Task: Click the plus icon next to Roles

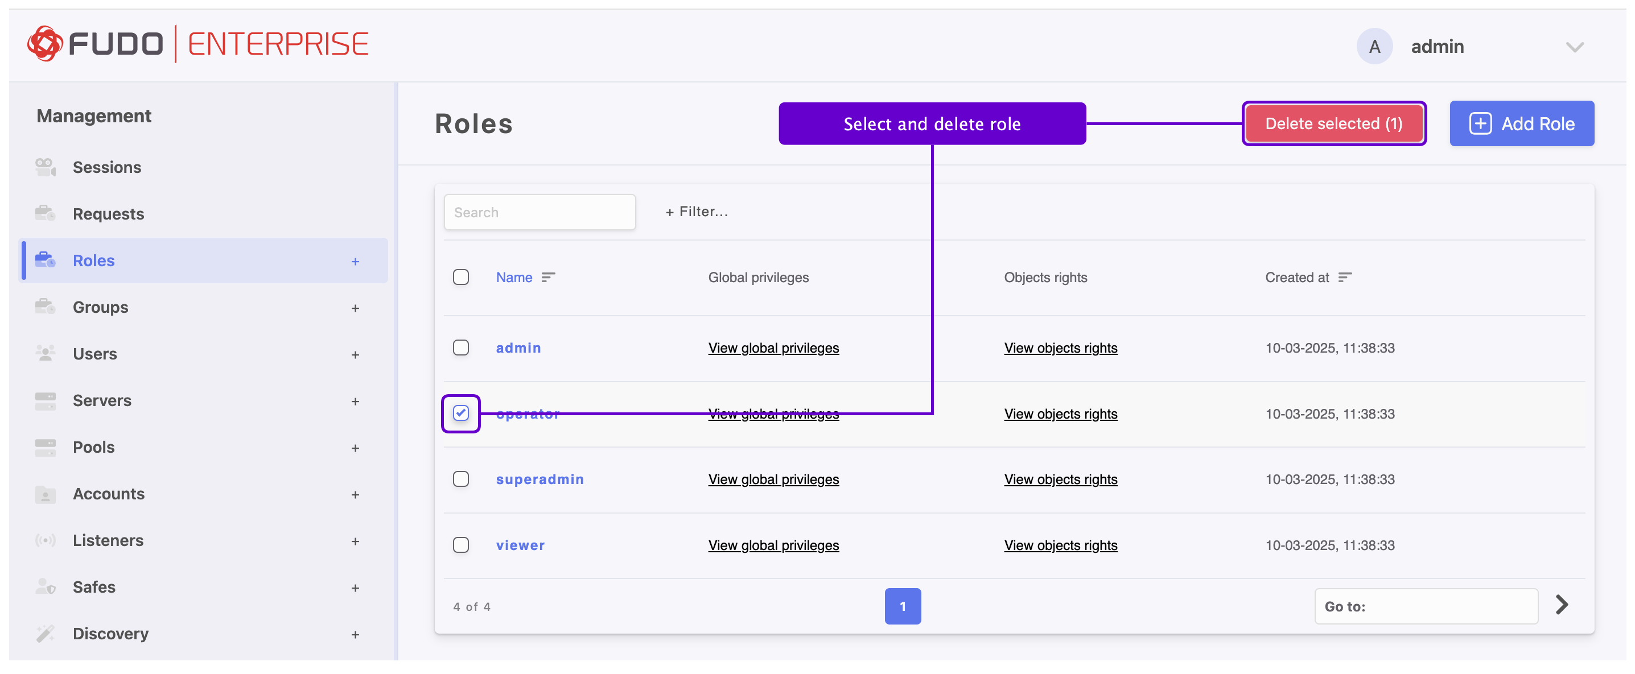Action: (356, 262)
